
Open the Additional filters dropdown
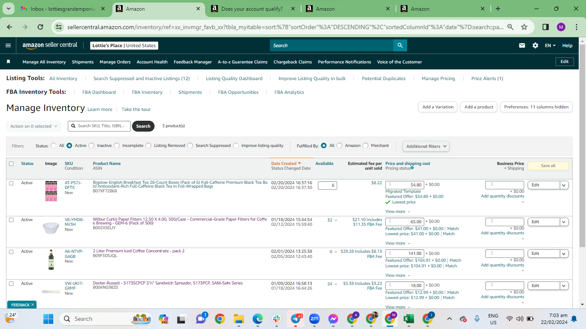point(426,146)
